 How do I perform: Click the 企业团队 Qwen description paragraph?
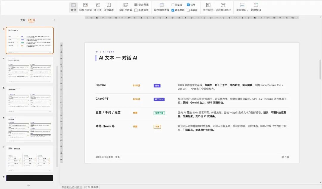[x=232, y=128]
